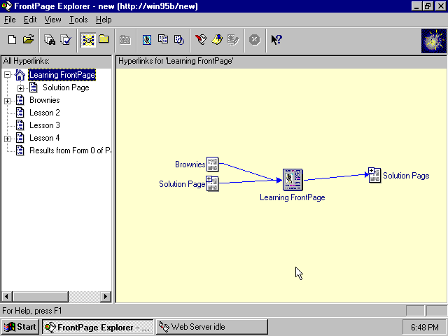Toggle Repeated Hyperlinks display
The height and width of the screenshot is (336, 448).
coord(163,40)
